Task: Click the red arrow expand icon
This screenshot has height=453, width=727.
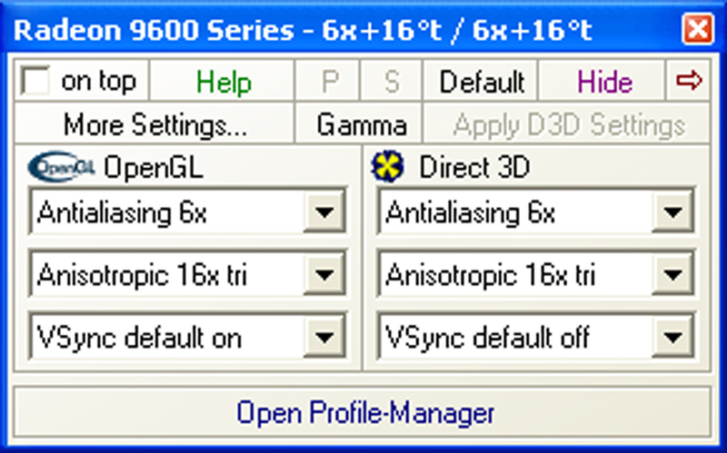Action: [689, 81]
